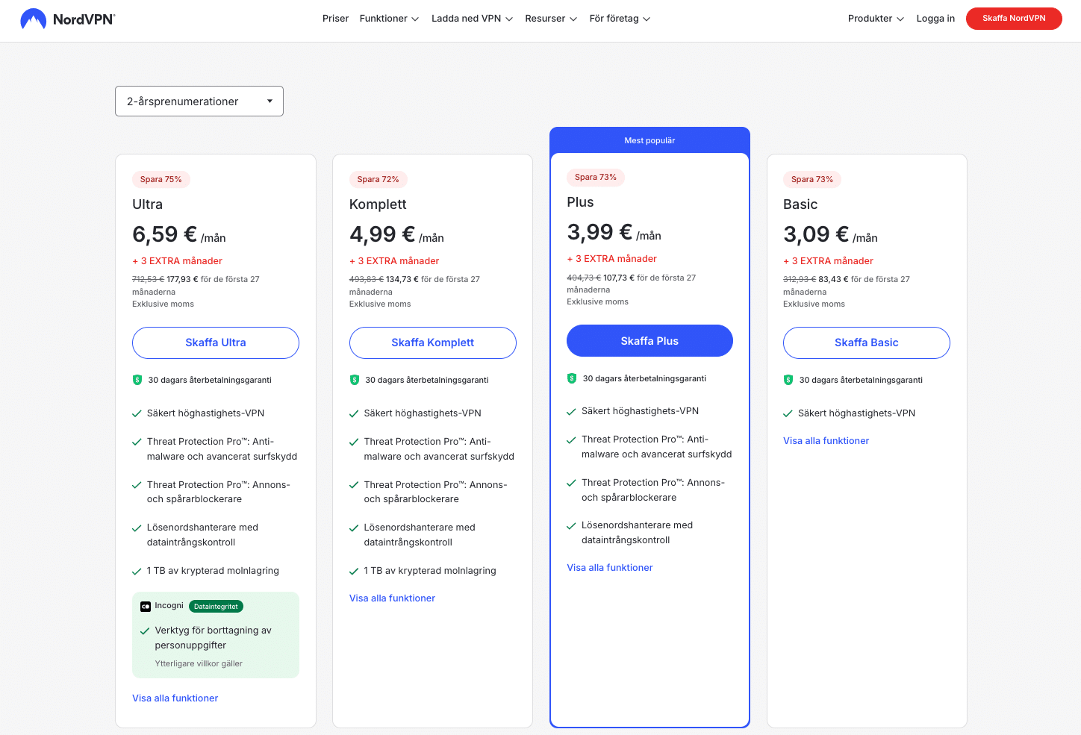Click 1 TB av krypterad molnlagring under Ultra

[213, 571]
